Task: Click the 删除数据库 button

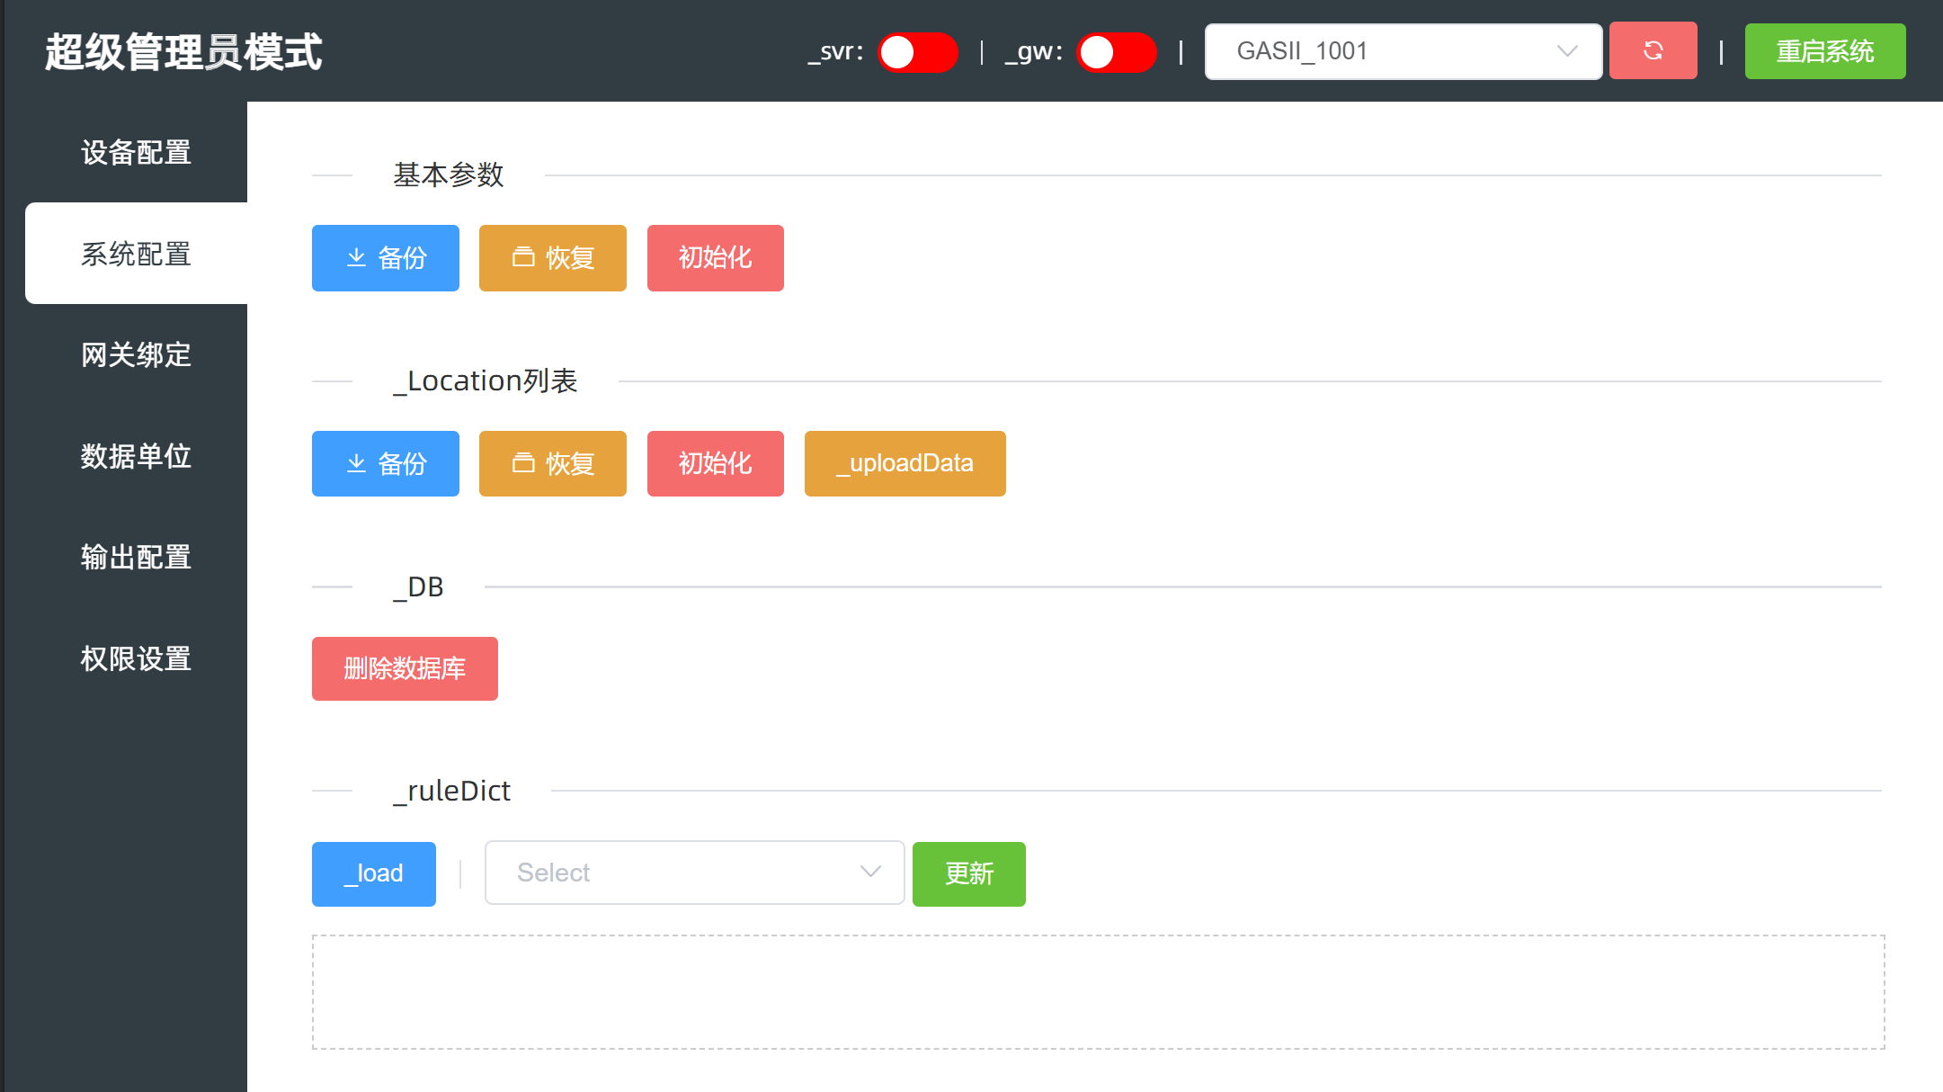Action: 405,668
